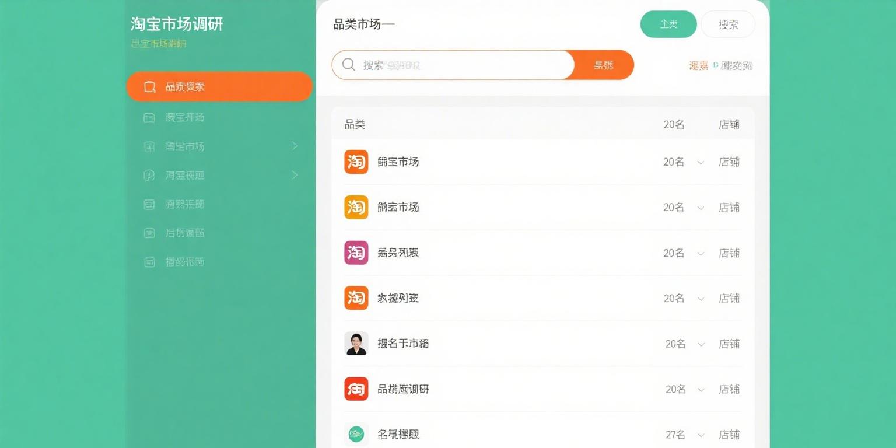Click the orange 淘 icon in the topmost list row

(356, 162)
